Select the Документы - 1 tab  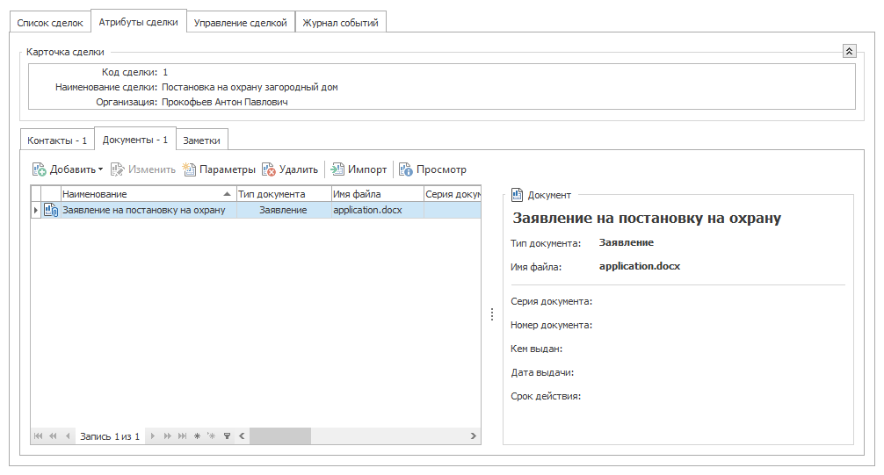135,140
